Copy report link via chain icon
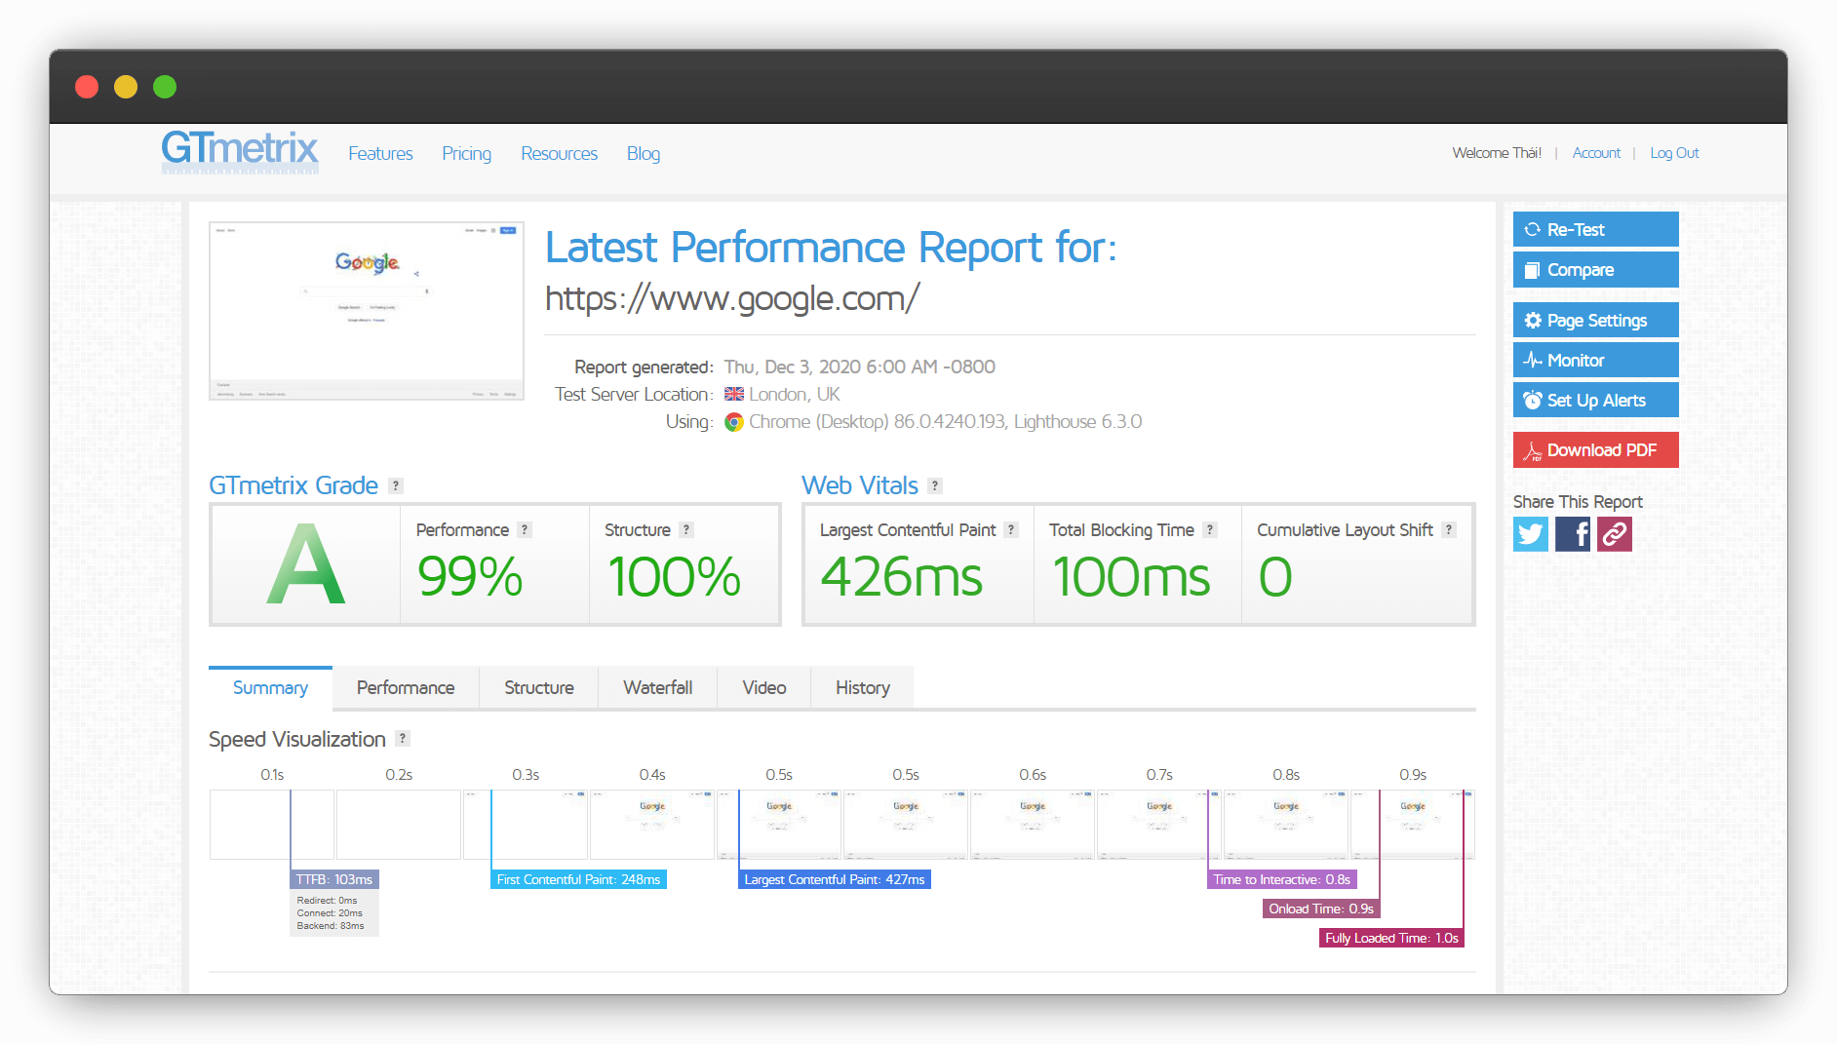The height and width of the screenshot is (1044, 1837). [x=1615, y=534]
